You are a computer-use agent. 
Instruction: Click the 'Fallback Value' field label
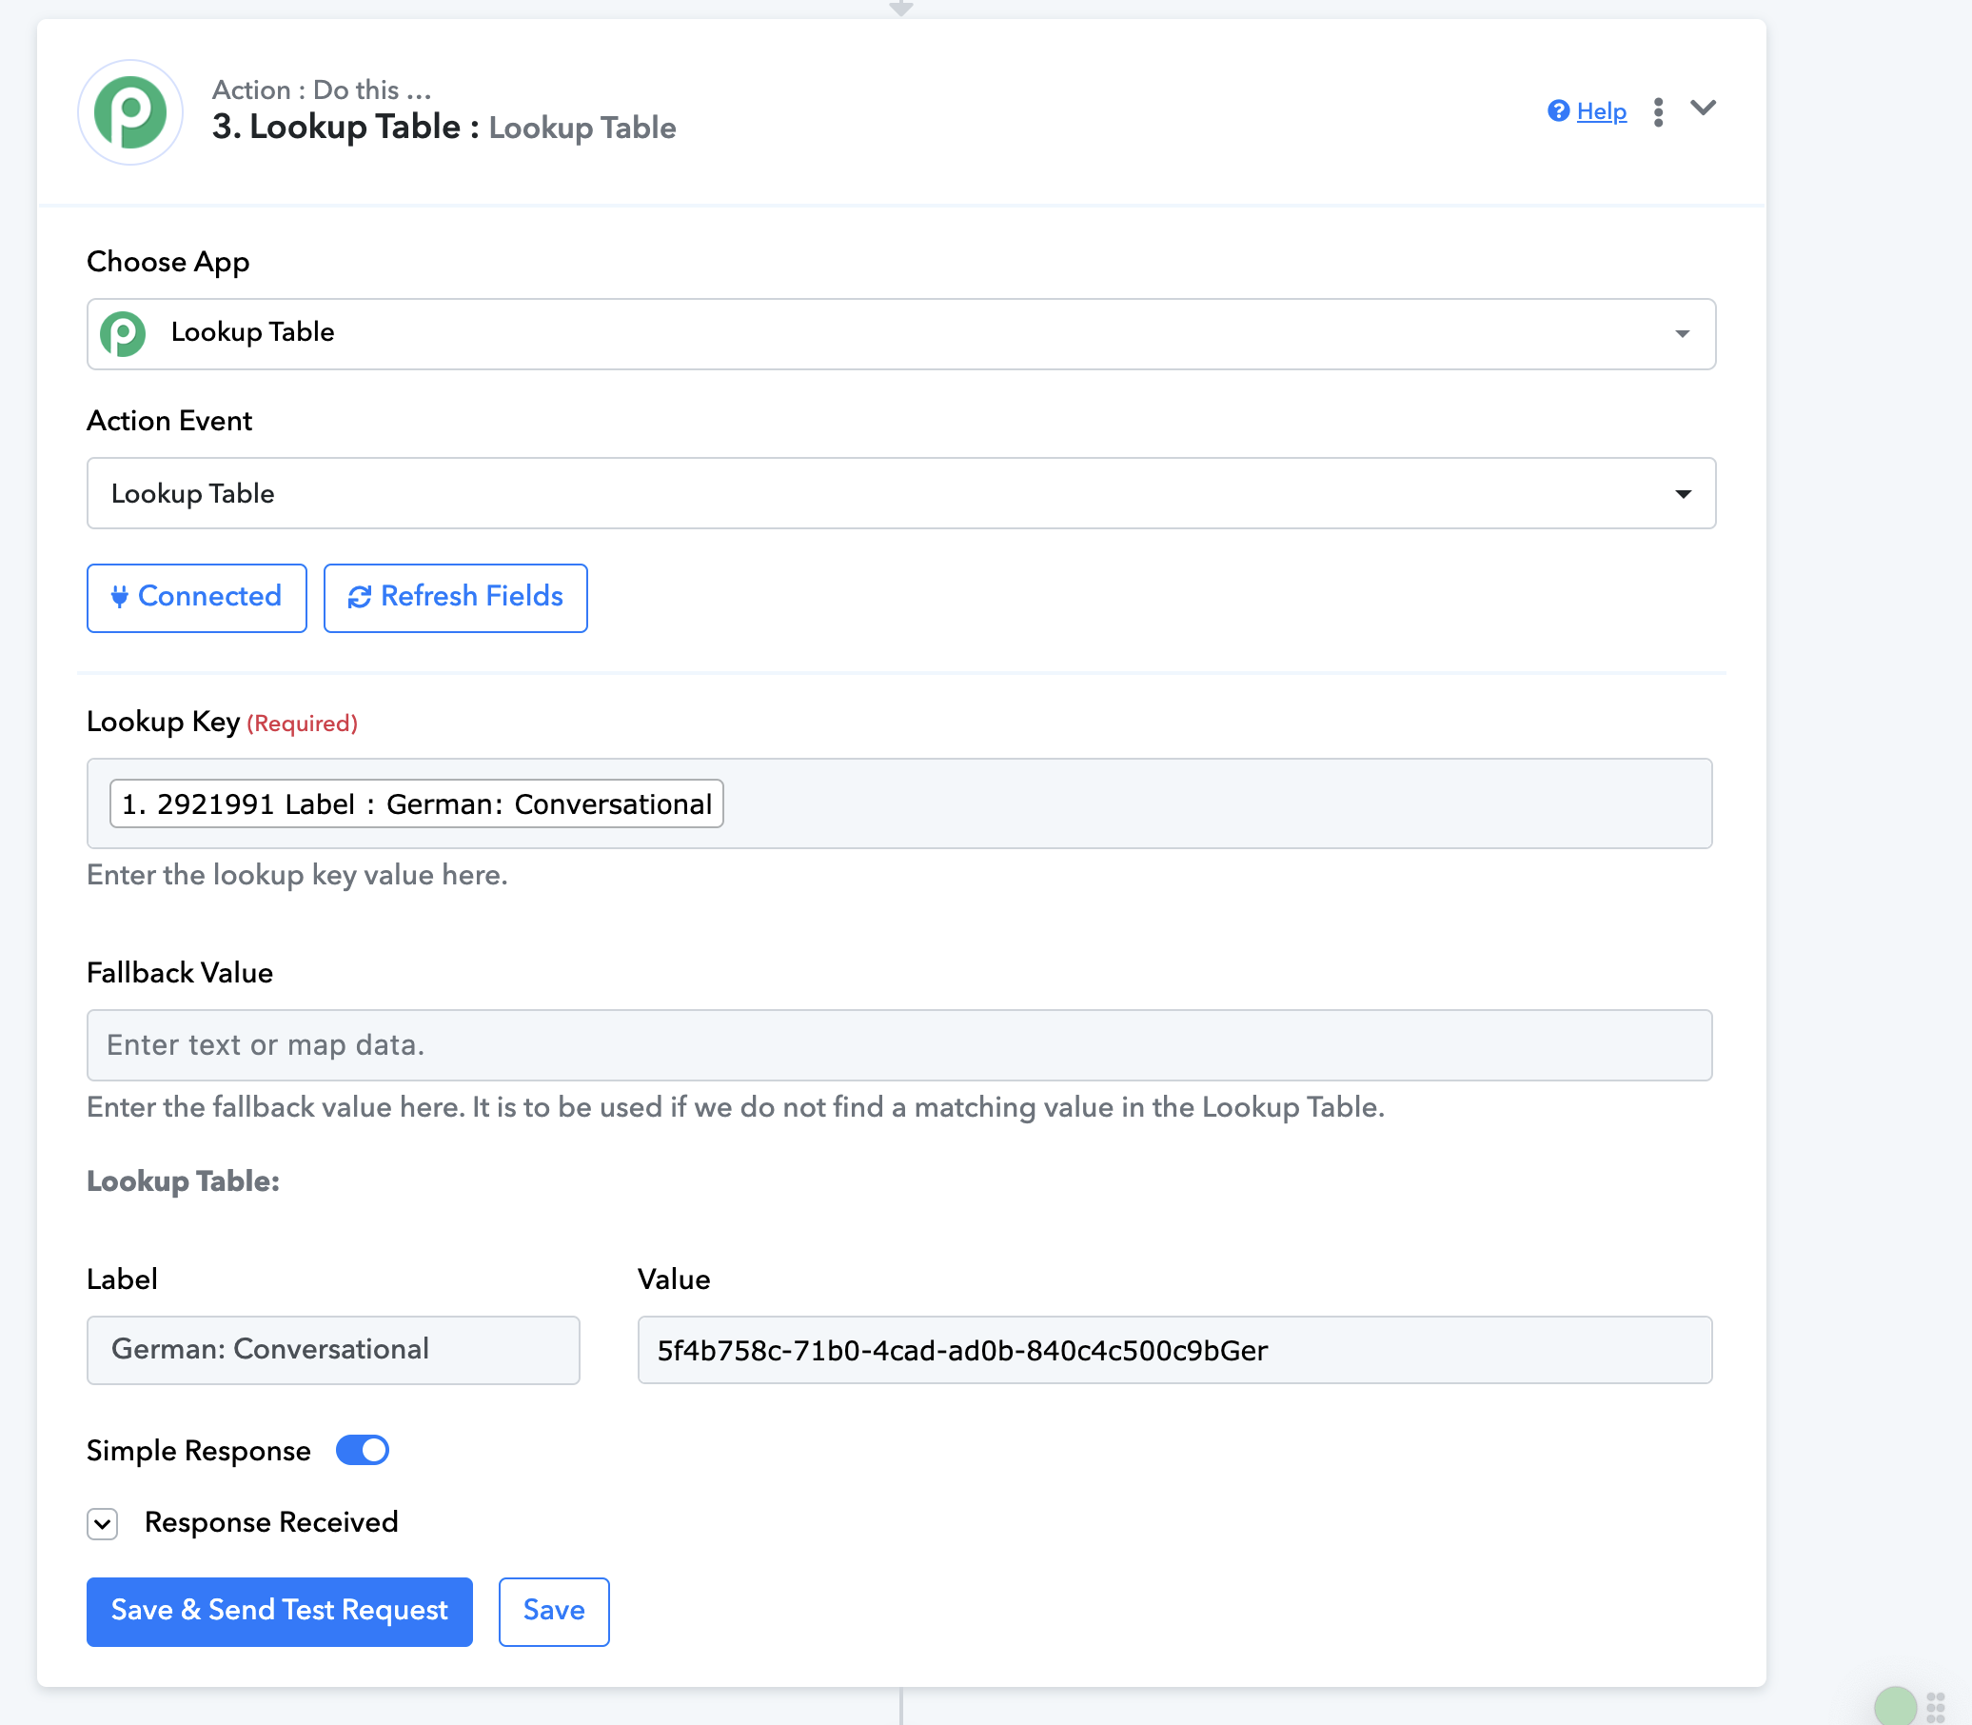point(180,972)
